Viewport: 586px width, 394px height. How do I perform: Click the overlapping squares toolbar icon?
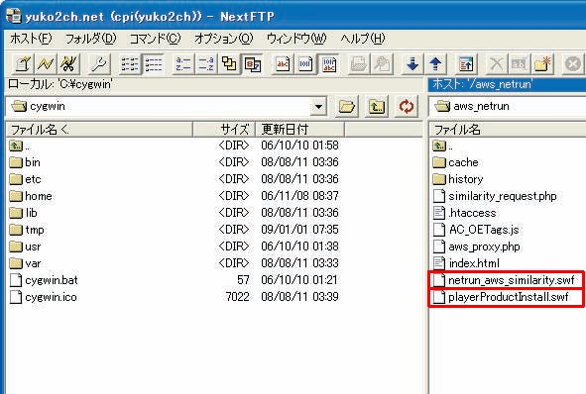tap(229, 64)
